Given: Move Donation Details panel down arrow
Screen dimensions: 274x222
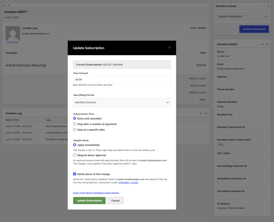Looking at the screenshot, I should [x=267, y=44].
